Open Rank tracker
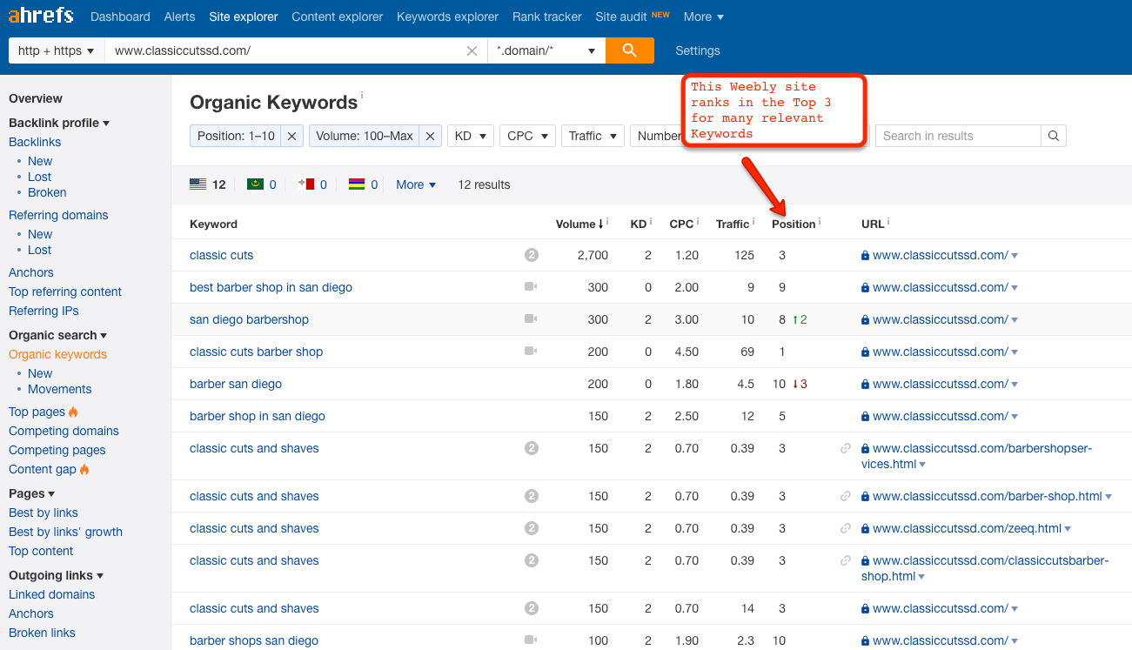 coord(547,17)
